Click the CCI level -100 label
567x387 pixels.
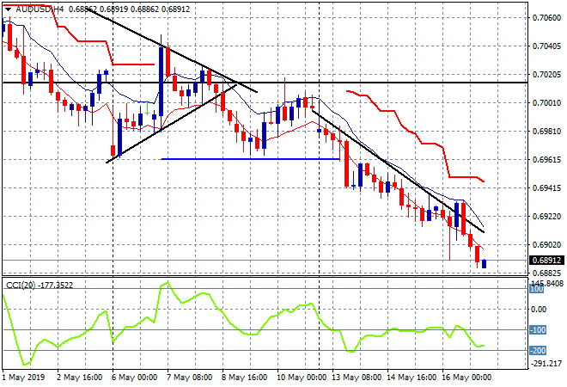tap(538, 330)
